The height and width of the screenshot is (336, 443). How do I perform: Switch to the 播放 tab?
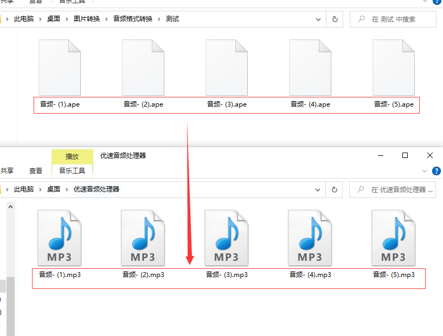tap(72, 156)
